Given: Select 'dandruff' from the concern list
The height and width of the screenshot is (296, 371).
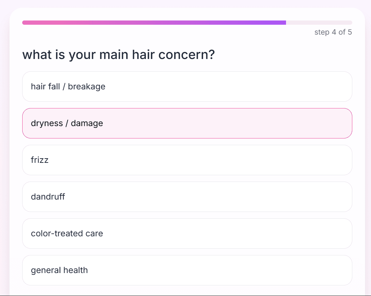Looking at the screenshot, I should click(x=187, y=197).
